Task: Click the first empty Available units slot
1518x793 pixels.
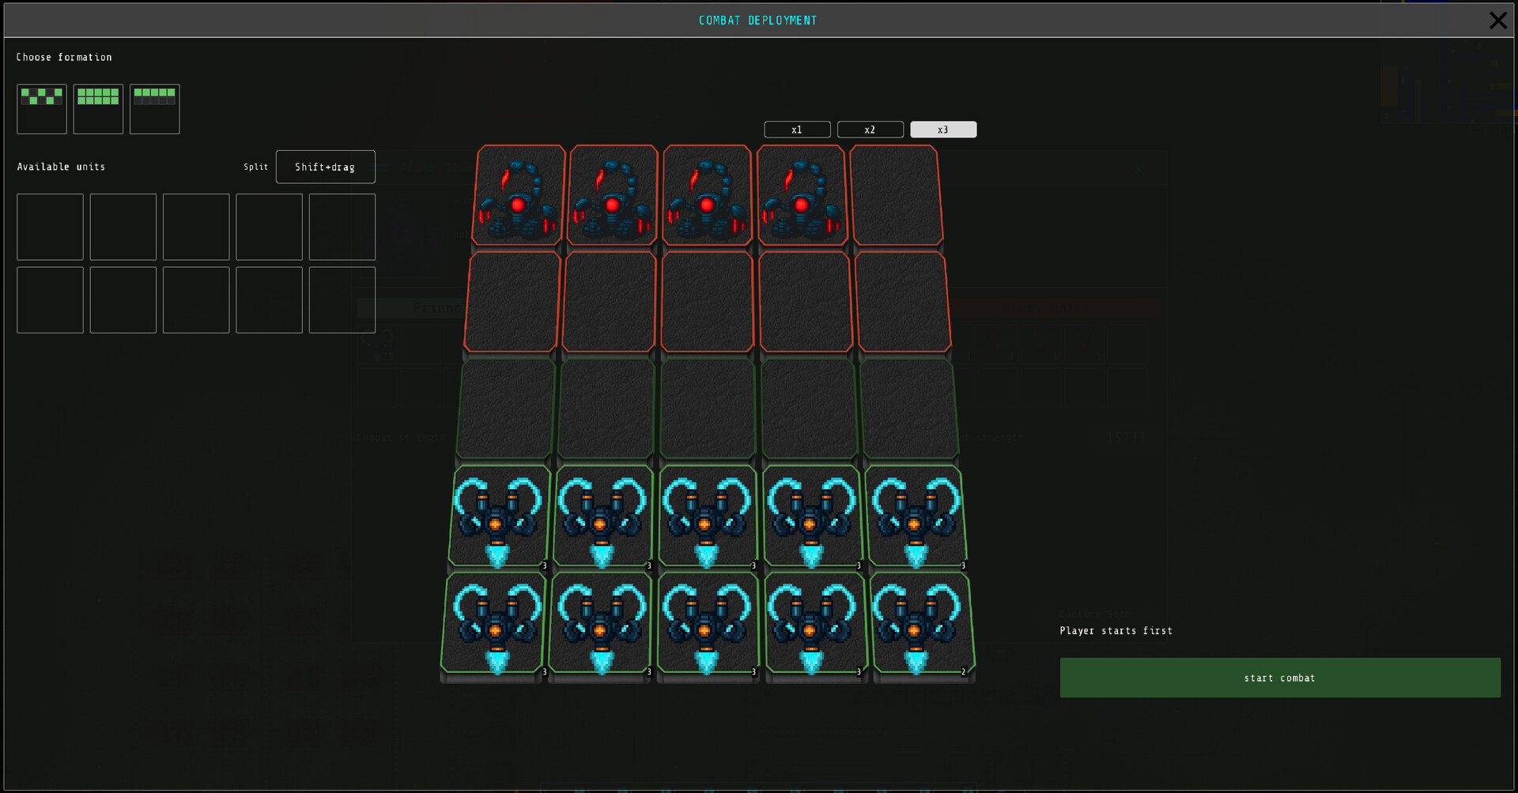Action: (50, 227)
